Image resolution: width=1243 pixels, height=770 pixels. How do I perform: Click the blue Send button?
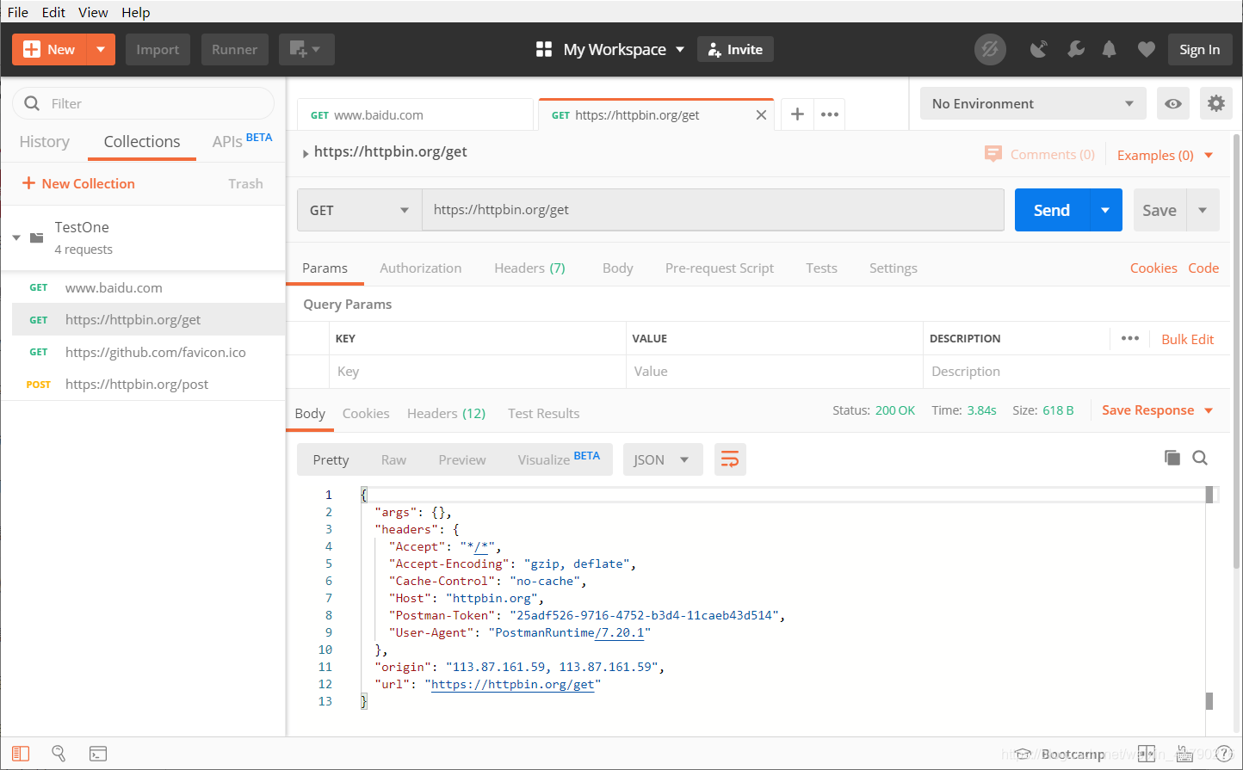click(1052, 210)
